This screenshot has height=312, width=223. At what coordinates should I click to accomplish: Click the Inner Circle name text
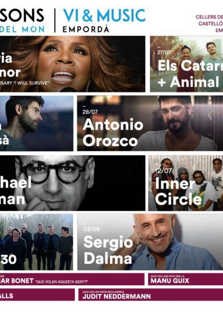[x=178, y=191]
